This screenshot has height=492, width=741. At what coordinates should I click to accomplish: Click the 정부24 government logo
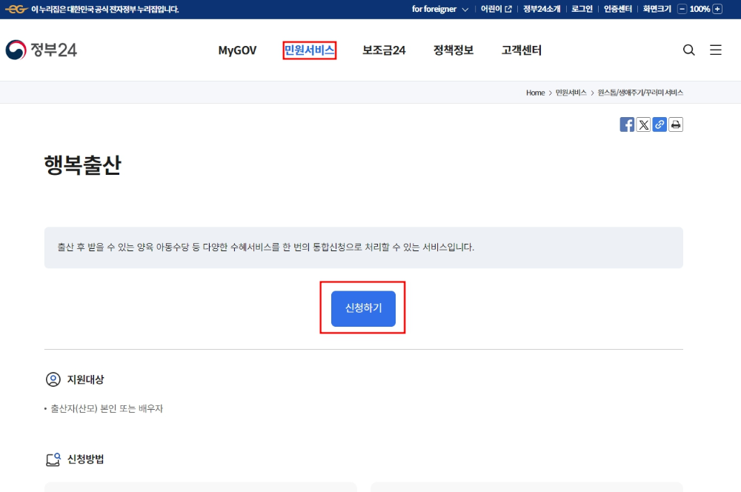click(41, 50)
